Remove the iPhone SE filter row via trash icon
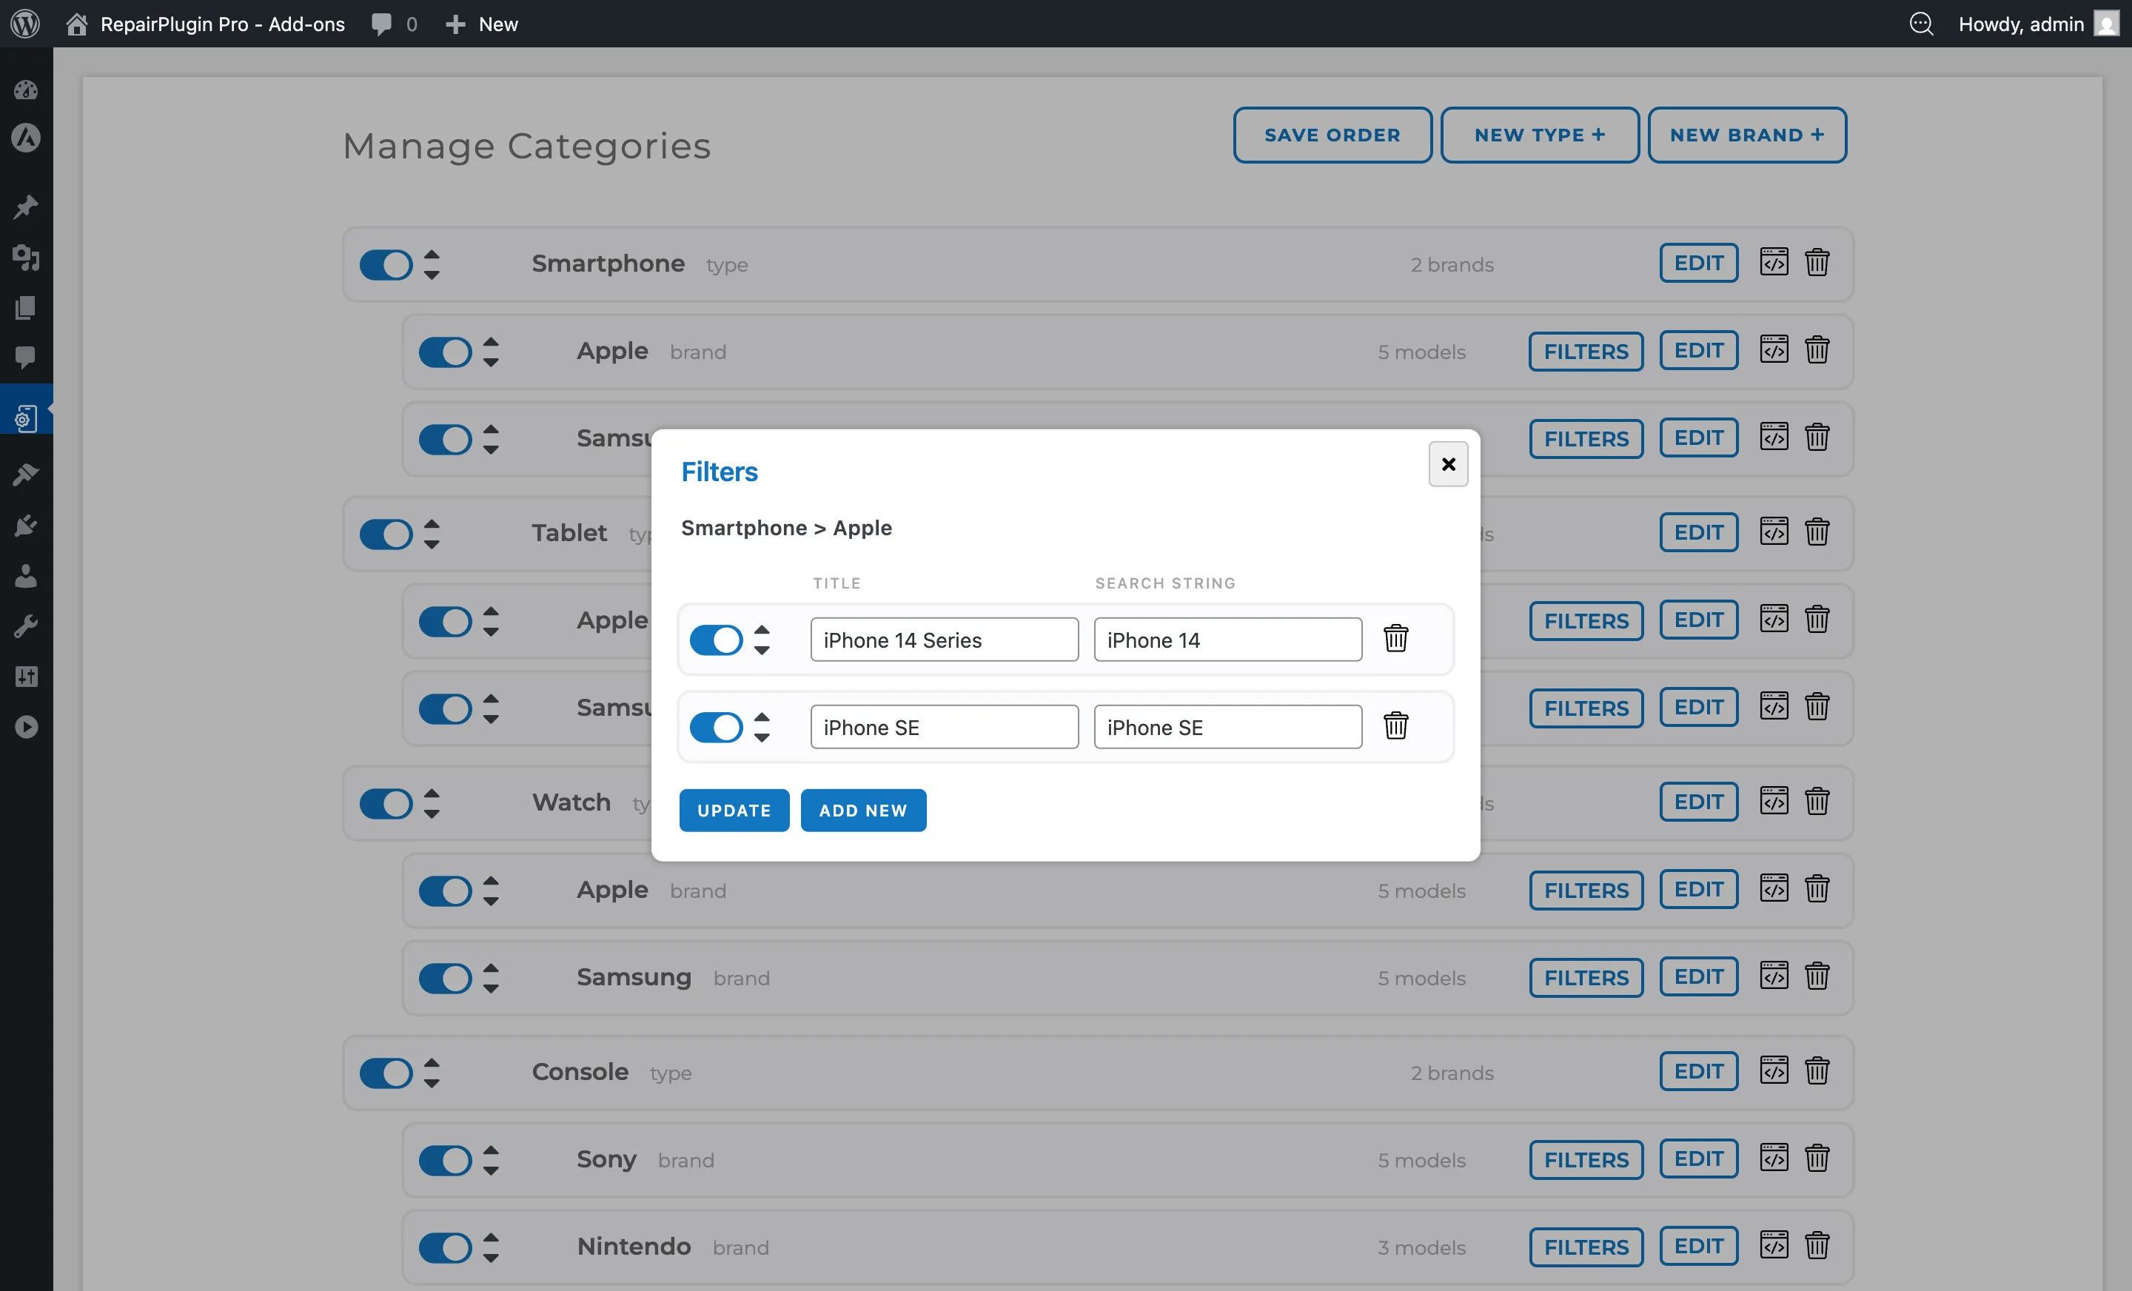This screenshot has height=1291, width=2132. click(x=1395, y=727)
